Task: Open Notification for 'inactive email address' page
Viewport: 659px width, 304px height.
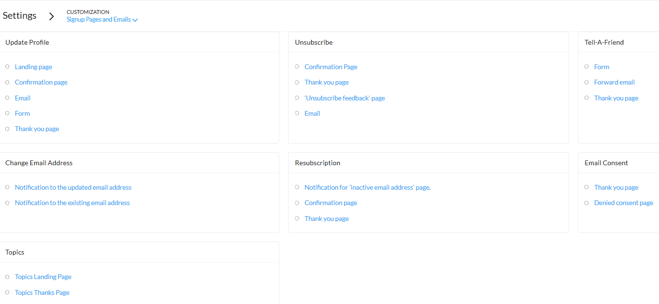Action: [x=368, y=187]
